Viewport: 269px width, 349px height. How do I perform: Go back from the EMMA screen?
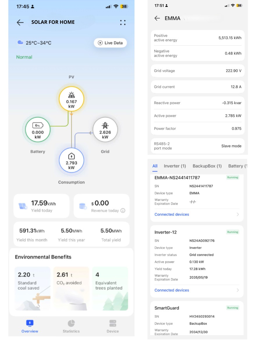(x=157, y=18)
